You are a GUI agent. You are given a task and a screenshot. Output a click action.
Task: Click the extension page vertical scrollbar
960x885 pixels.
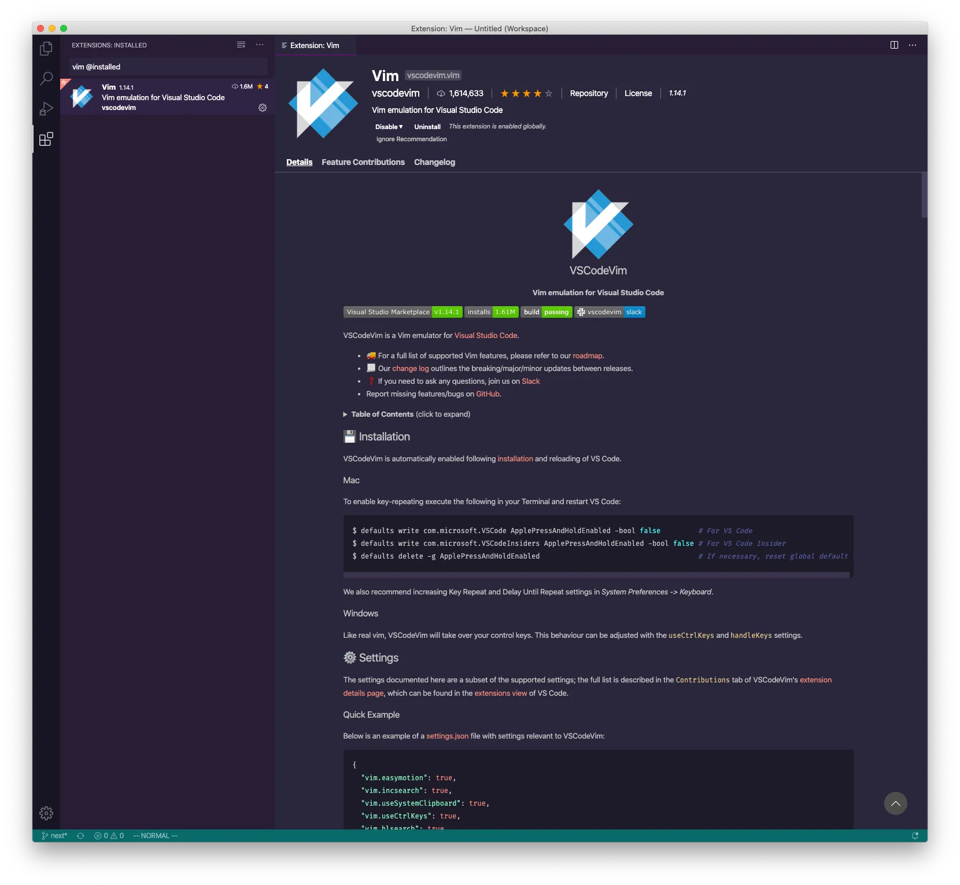click(x=924, y=195)
